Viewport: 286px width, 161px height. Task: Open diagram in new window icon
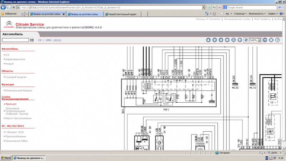(278, 40)
